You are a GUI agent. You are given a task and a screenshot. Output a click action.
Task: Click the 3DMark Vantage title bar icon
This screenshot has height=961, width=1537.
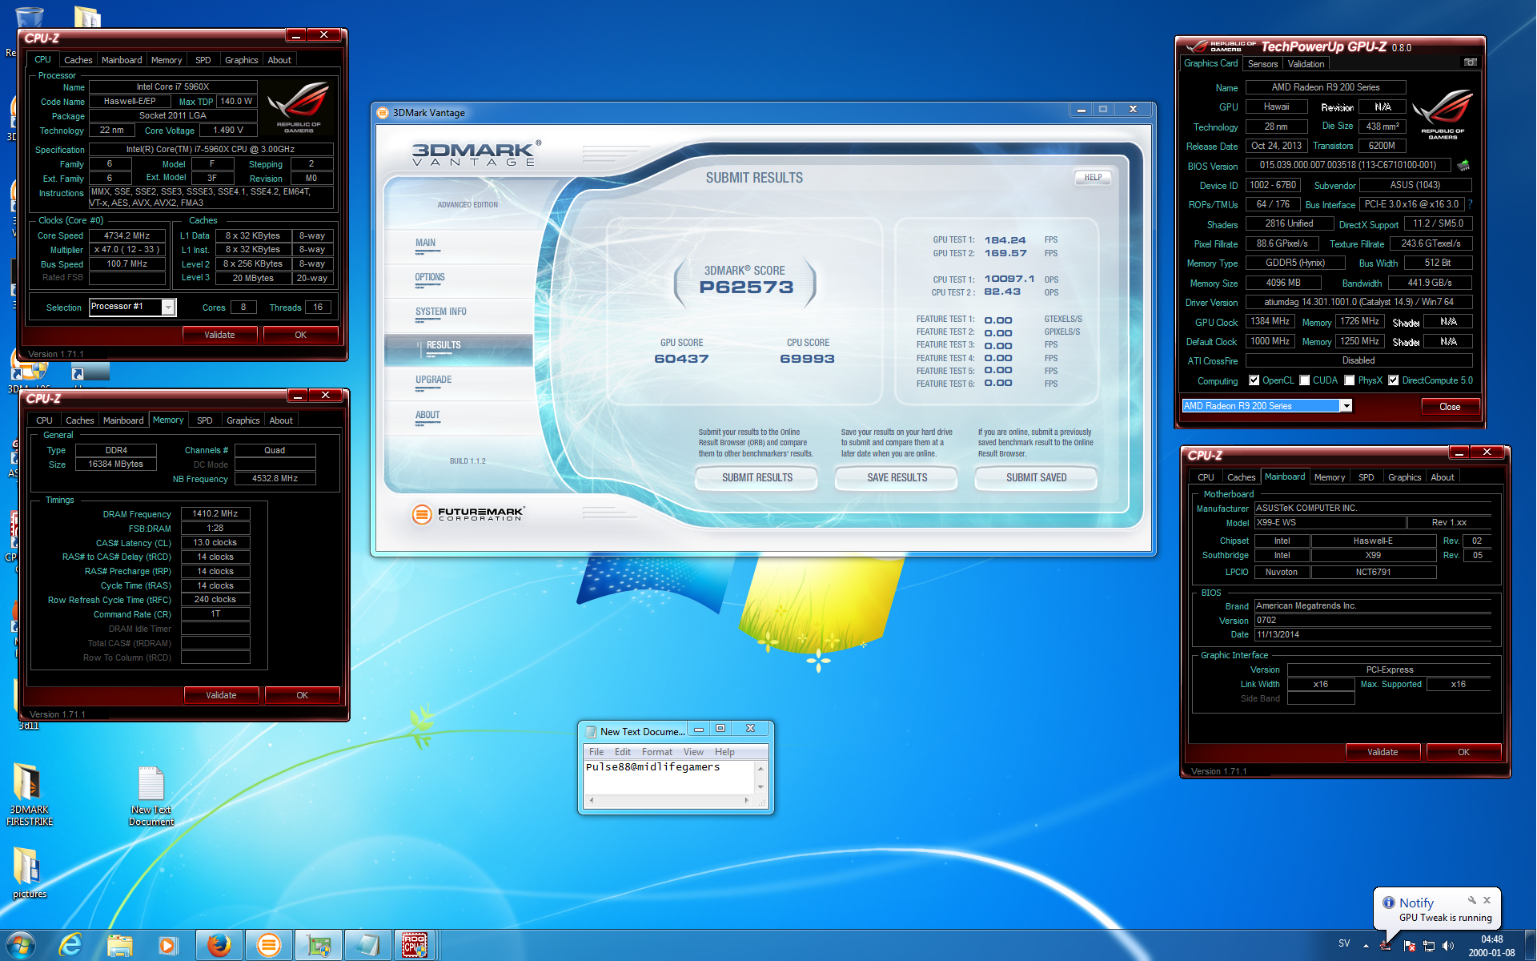[x=383, y=112]
